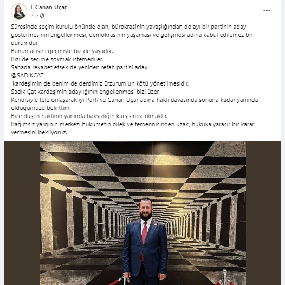Viewport: 285px width, 285px height.
Task: Click the globe public privacy icon
Action: [42, 16]
